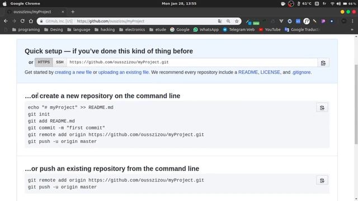The image size is (358, 201).
Task: Click the volume speaker icon in top bar
Action: tap(338, 4)
